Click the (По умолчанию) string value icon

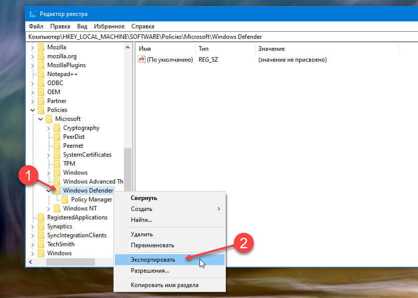pos(141,60)
